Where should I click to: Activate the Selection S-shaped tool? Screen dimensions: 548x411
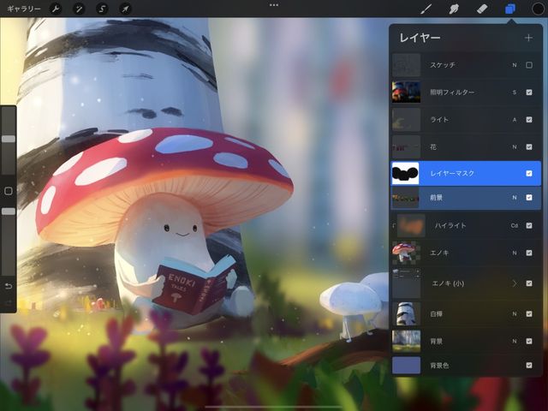(x=102, y=9)
